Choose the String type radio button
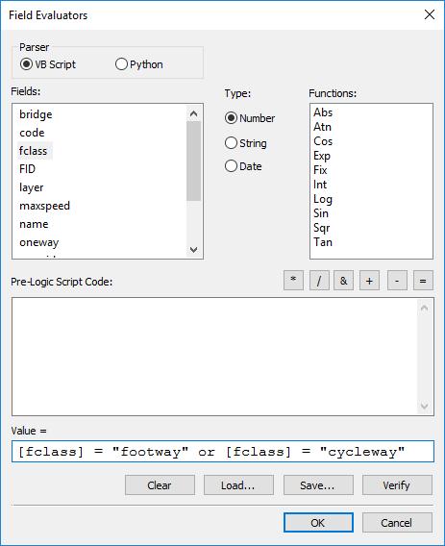 coord(246,143)
